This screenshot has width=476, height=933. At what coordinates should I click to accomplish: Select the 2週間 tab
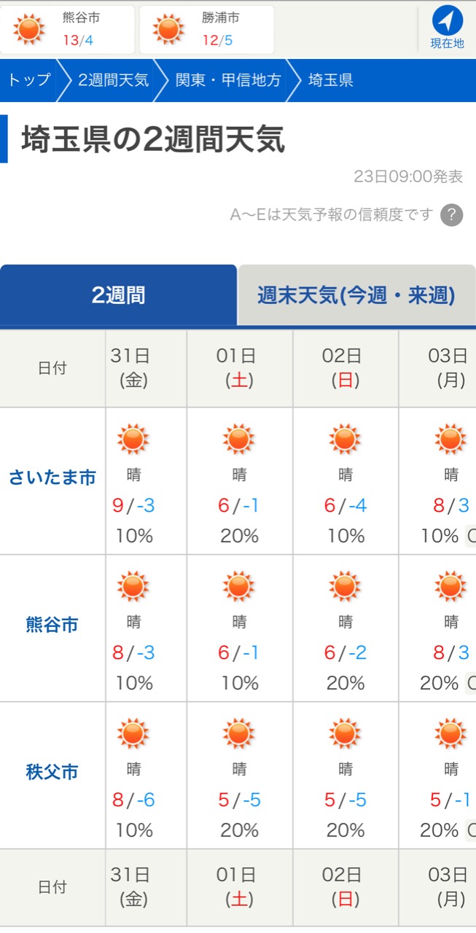click(118, 295)
